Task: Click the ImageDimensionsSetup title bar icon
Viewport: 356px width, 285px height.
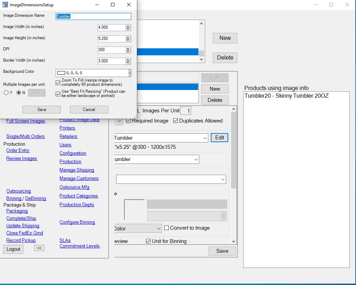Action: pyautogui.click(x=5, y=5)
